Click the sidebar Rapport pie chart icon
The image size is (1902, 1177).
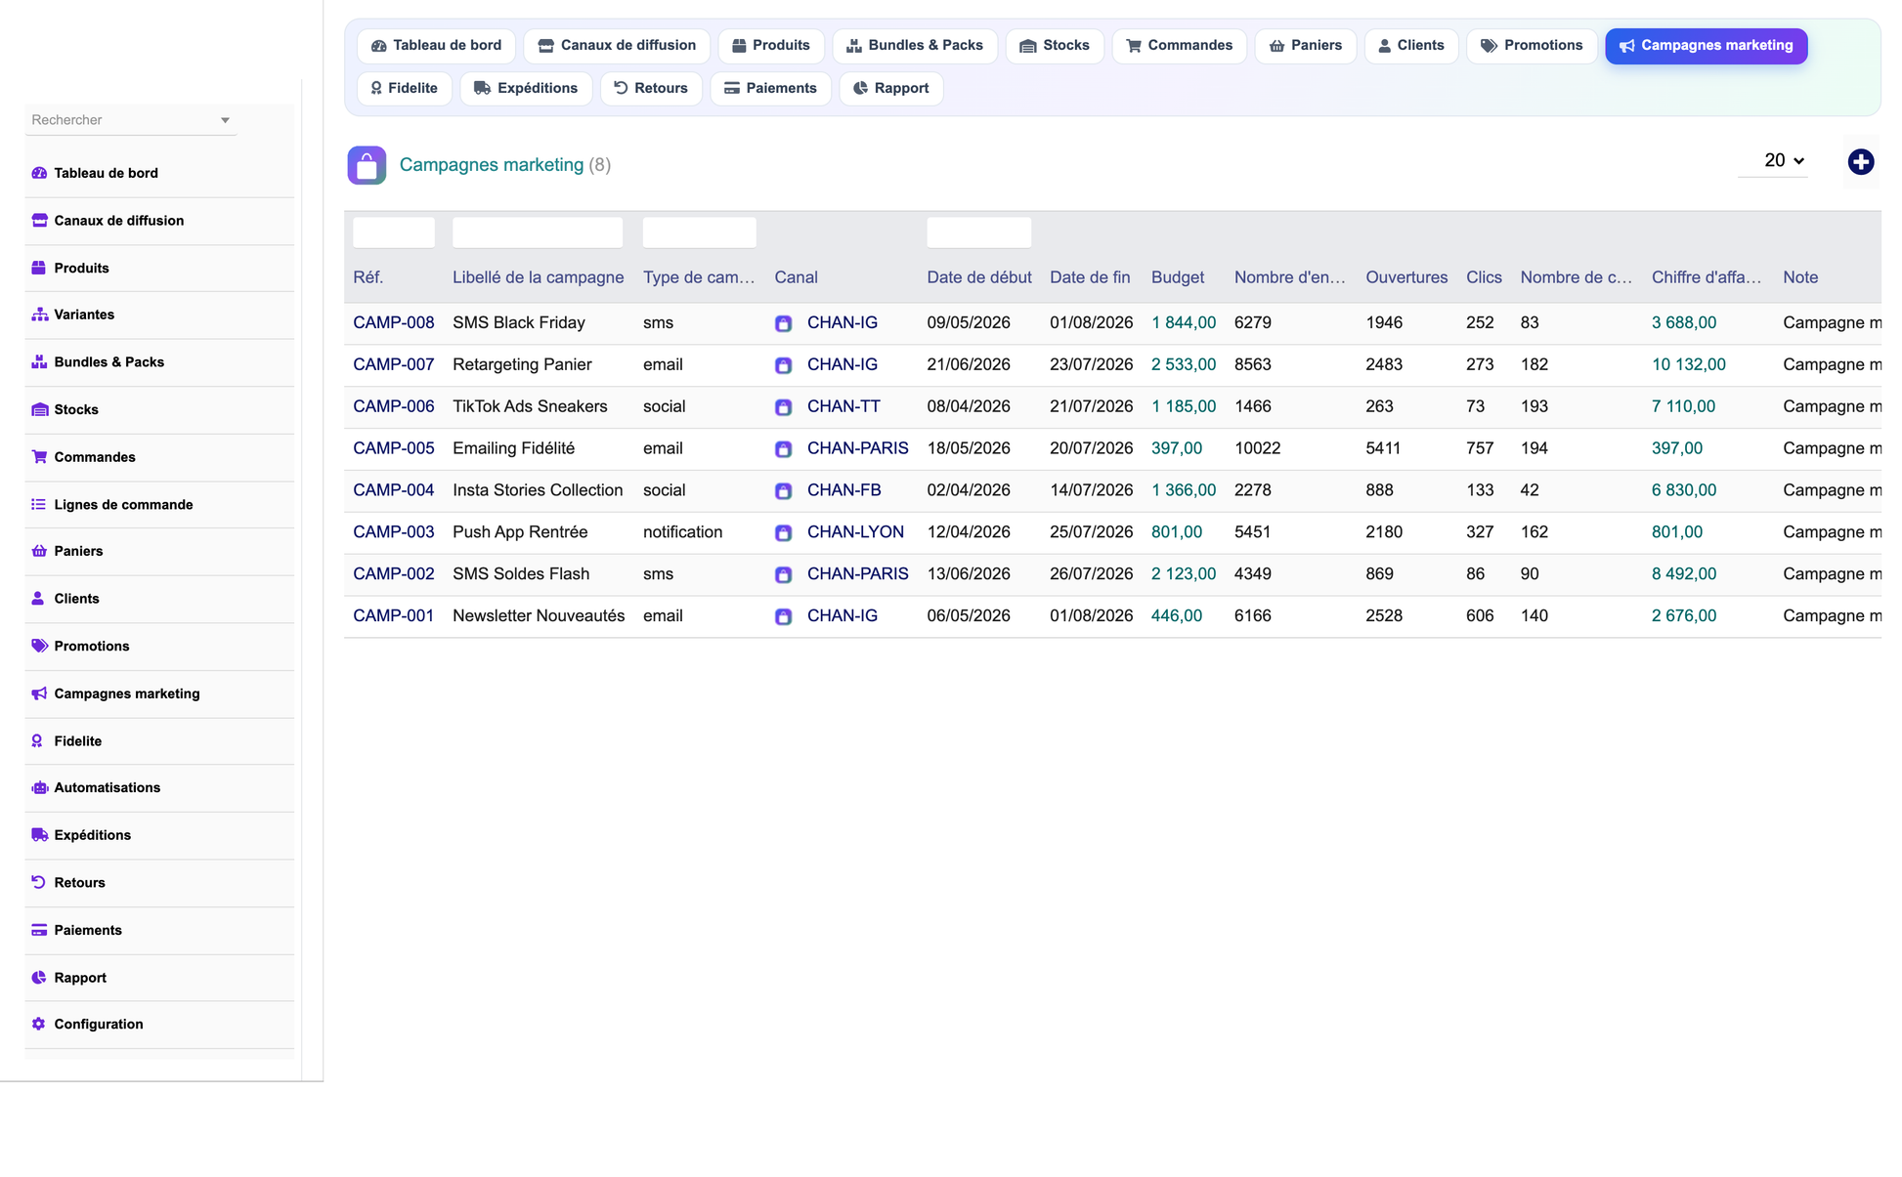(39, 978)
